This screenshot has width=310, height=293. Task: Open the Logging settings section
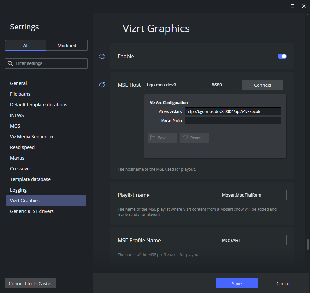18,190
